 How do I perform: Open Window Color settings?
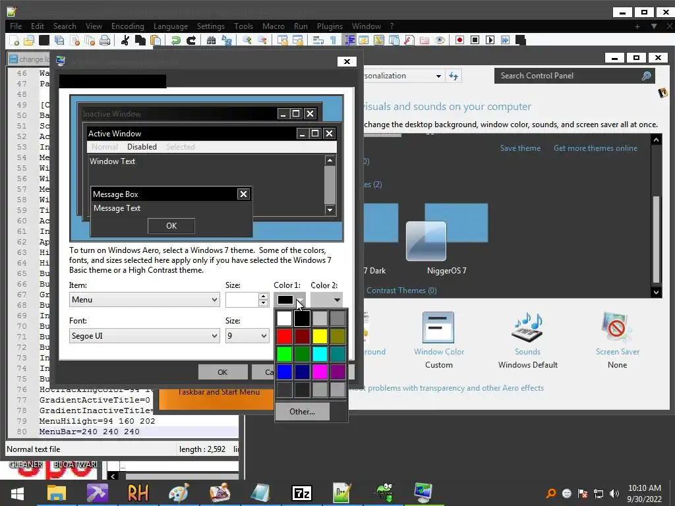coord(438,340)
